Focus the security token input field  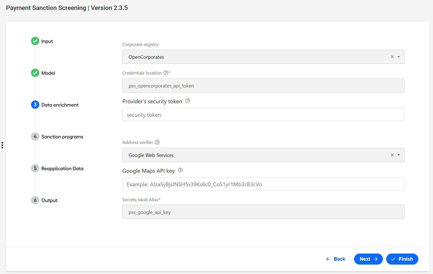tap(263, 115)
